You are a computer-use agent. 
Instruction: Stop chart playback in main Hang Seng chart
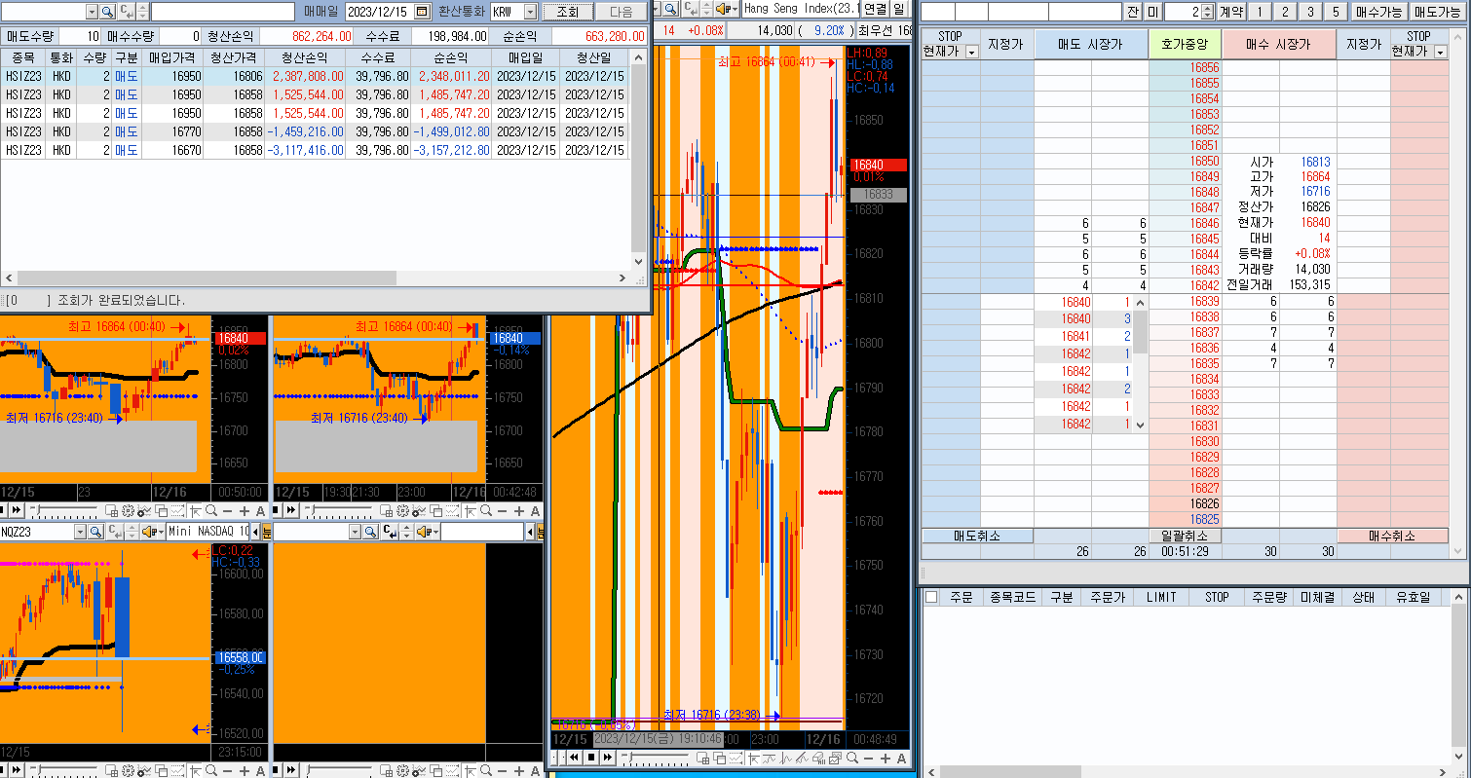(591, 758)
